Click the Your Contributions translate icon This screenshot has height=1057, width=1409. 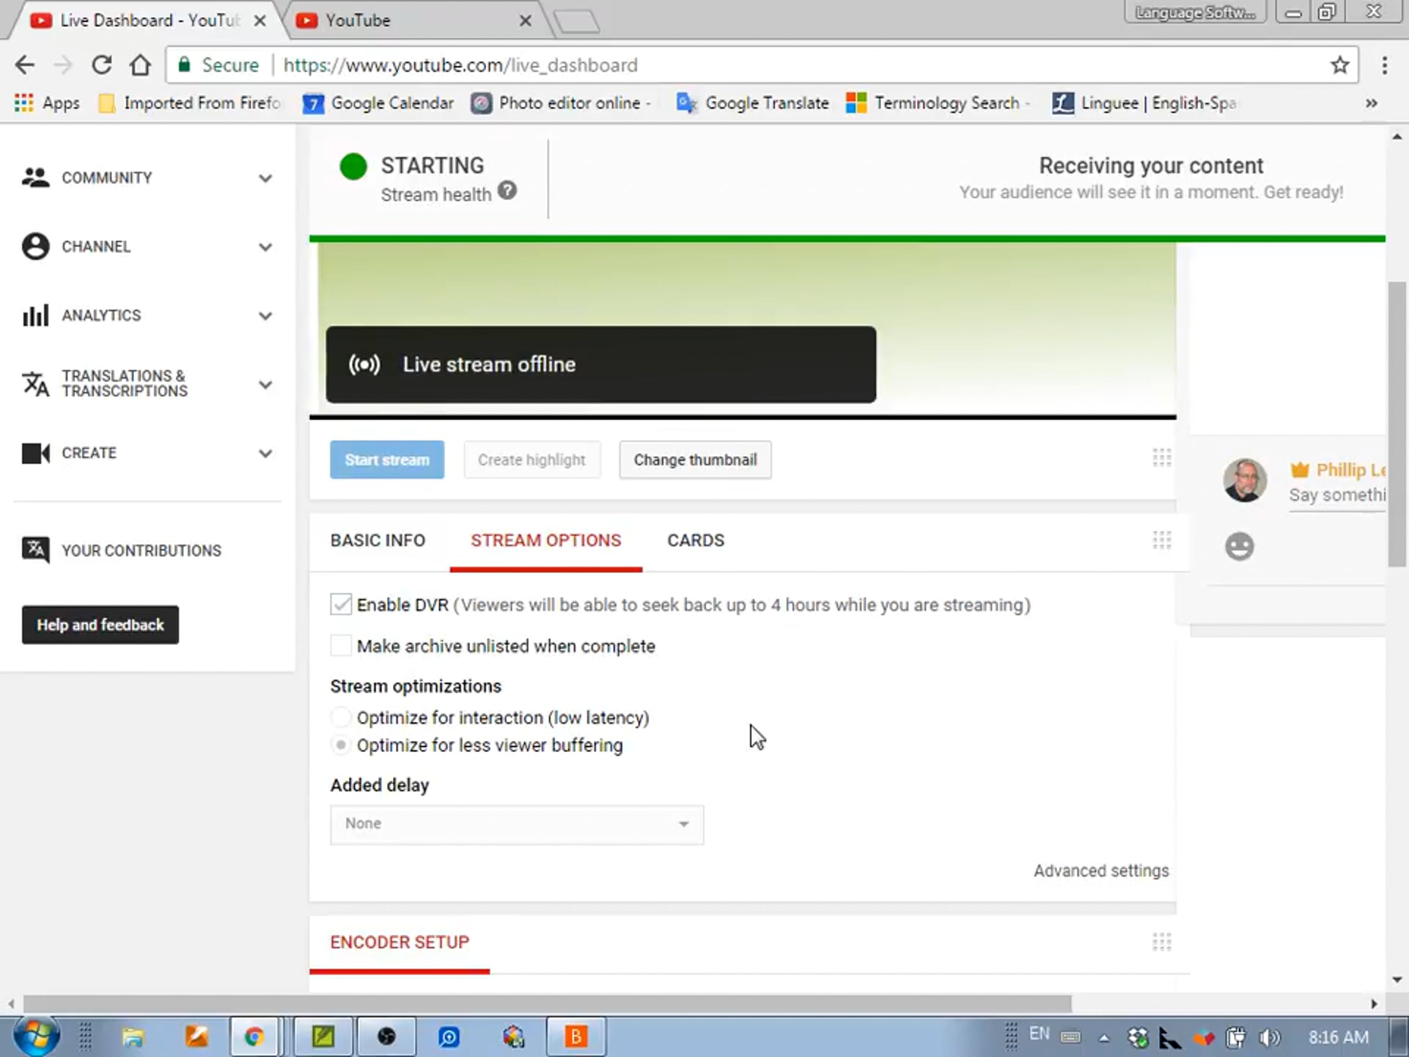coord(35,550)
